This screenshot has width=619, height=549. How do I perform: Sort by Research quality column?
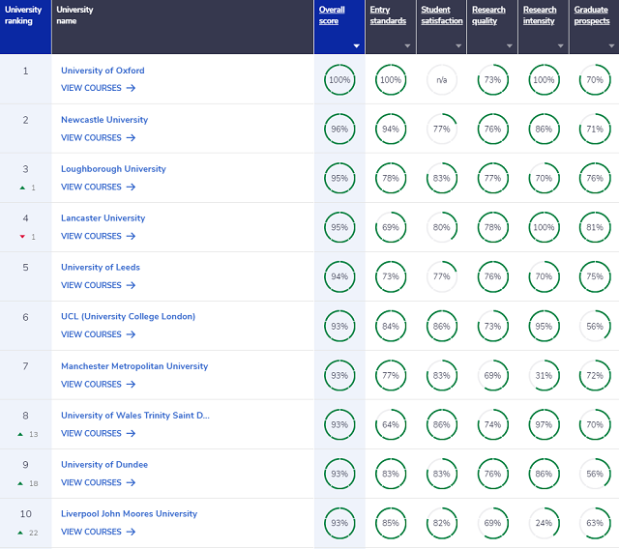(488, 15)
